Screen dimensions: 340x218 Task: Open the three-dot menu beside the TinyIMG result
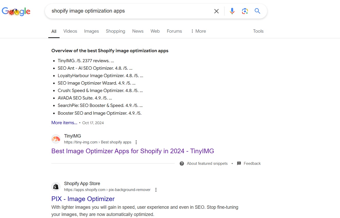[136, 142]
